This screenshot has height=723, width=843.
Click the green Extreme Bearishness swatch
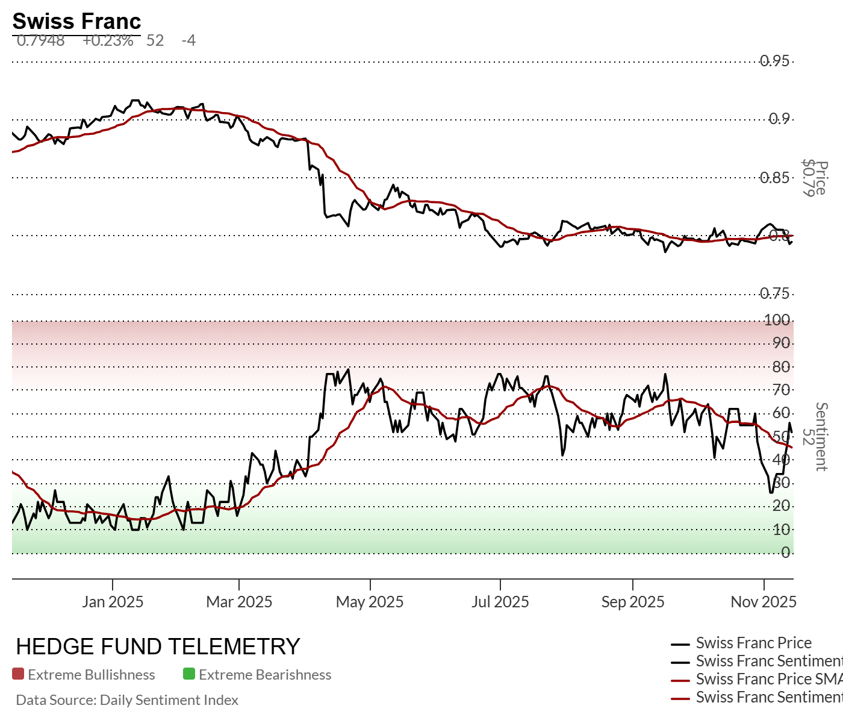click(189, 674)
